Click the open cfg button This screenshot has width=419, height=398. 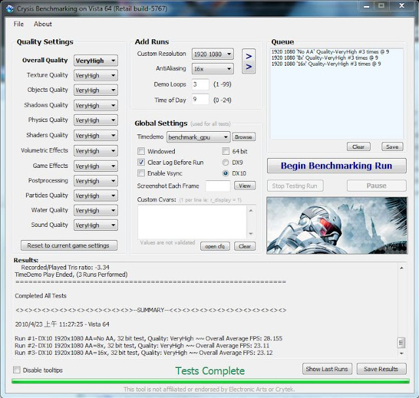pos(215,246)
